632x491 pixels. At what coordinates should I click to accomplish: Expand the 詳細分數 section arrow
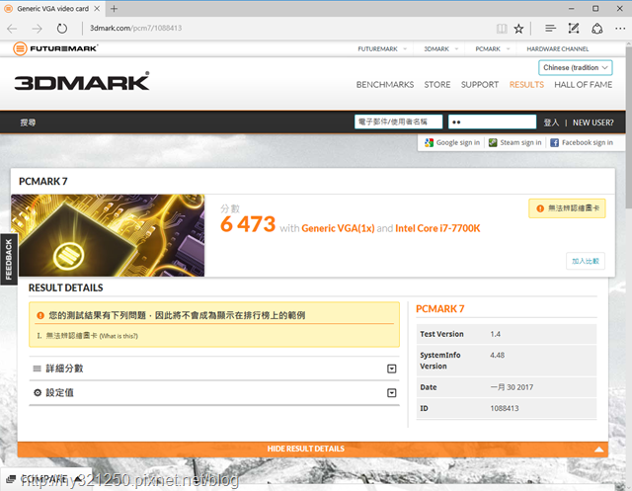click(x=391, y=368)
